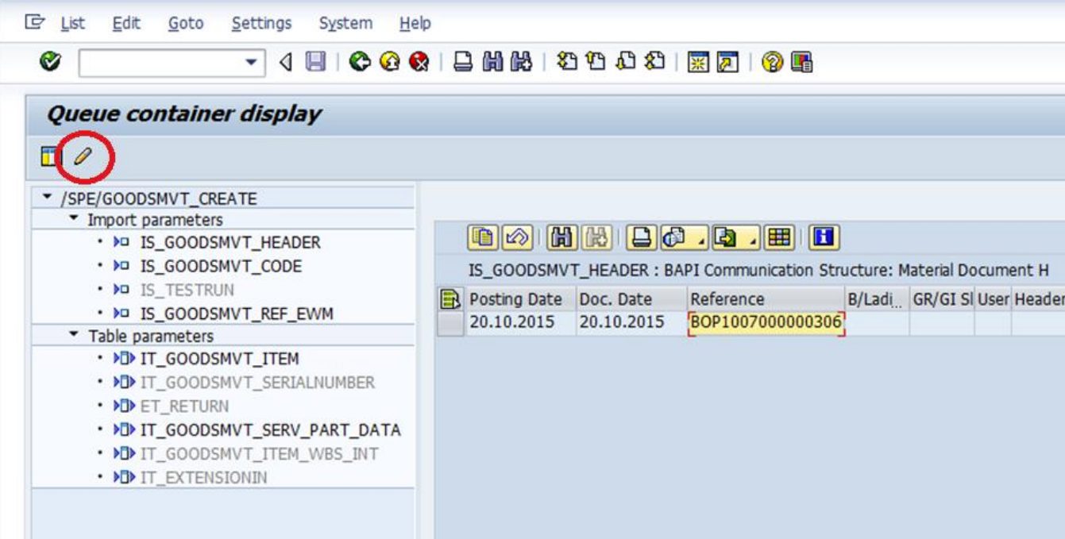Click the ALV layout grid icon

coord(781,237)
